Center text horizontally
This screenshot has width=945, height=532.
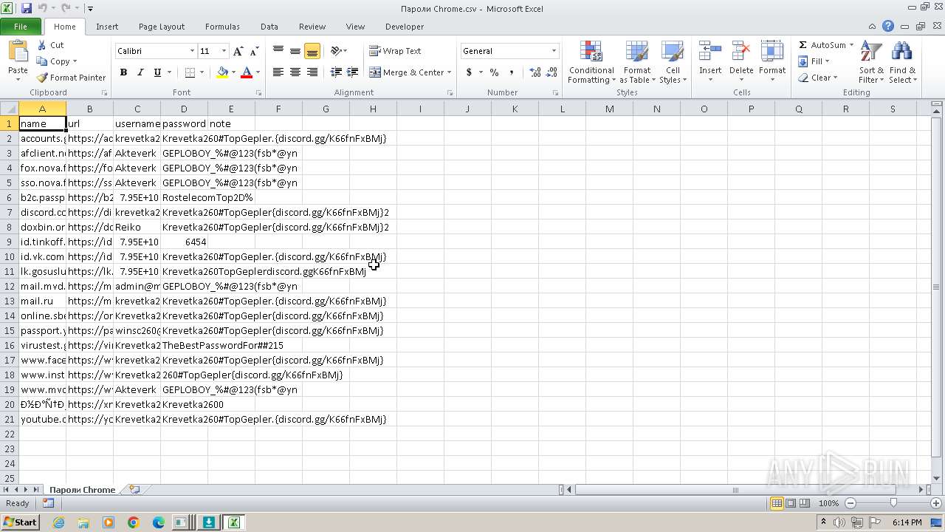[295, 72]
